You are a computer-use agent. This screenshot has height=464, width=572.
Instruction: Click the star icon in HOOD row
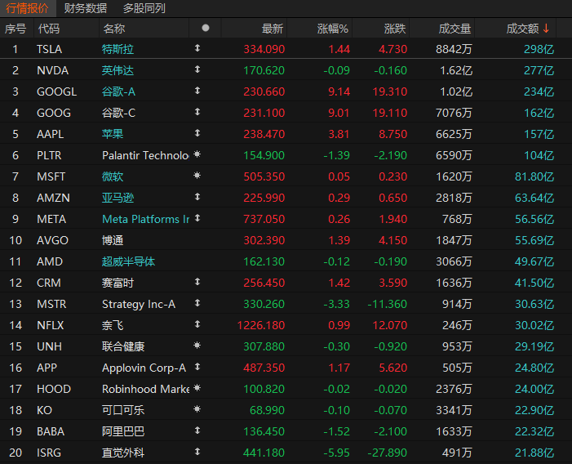point(197,388)
